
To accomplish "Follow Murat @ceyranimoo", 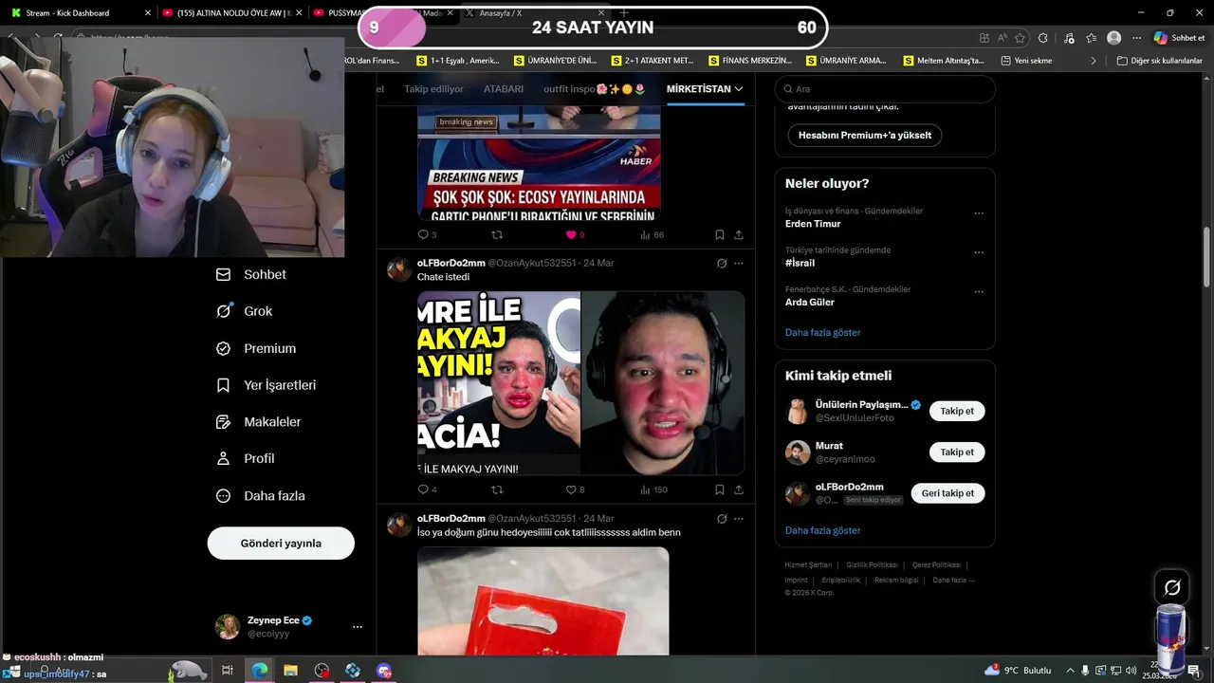I will [x=957, y=452].
